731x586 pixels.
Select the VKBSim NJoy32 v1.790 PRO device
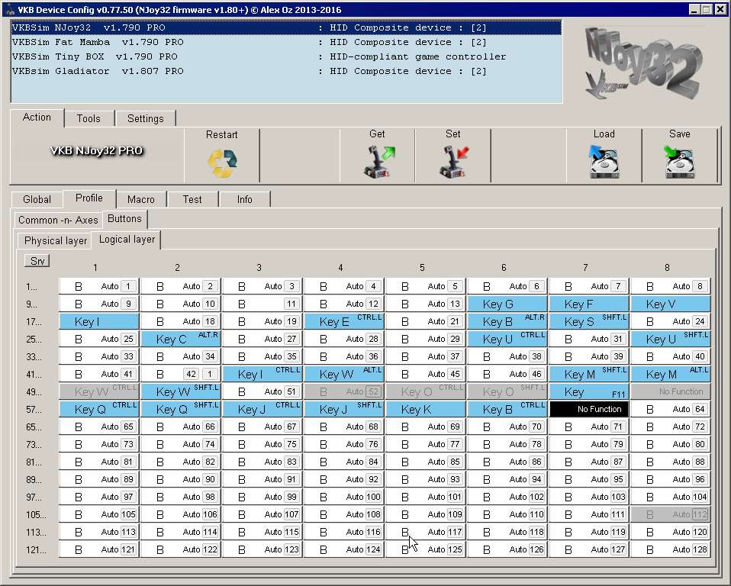tap(286, 27)
